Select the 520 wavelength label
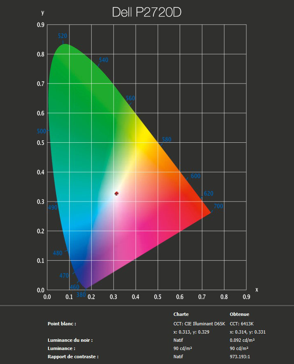 (63, 36)
